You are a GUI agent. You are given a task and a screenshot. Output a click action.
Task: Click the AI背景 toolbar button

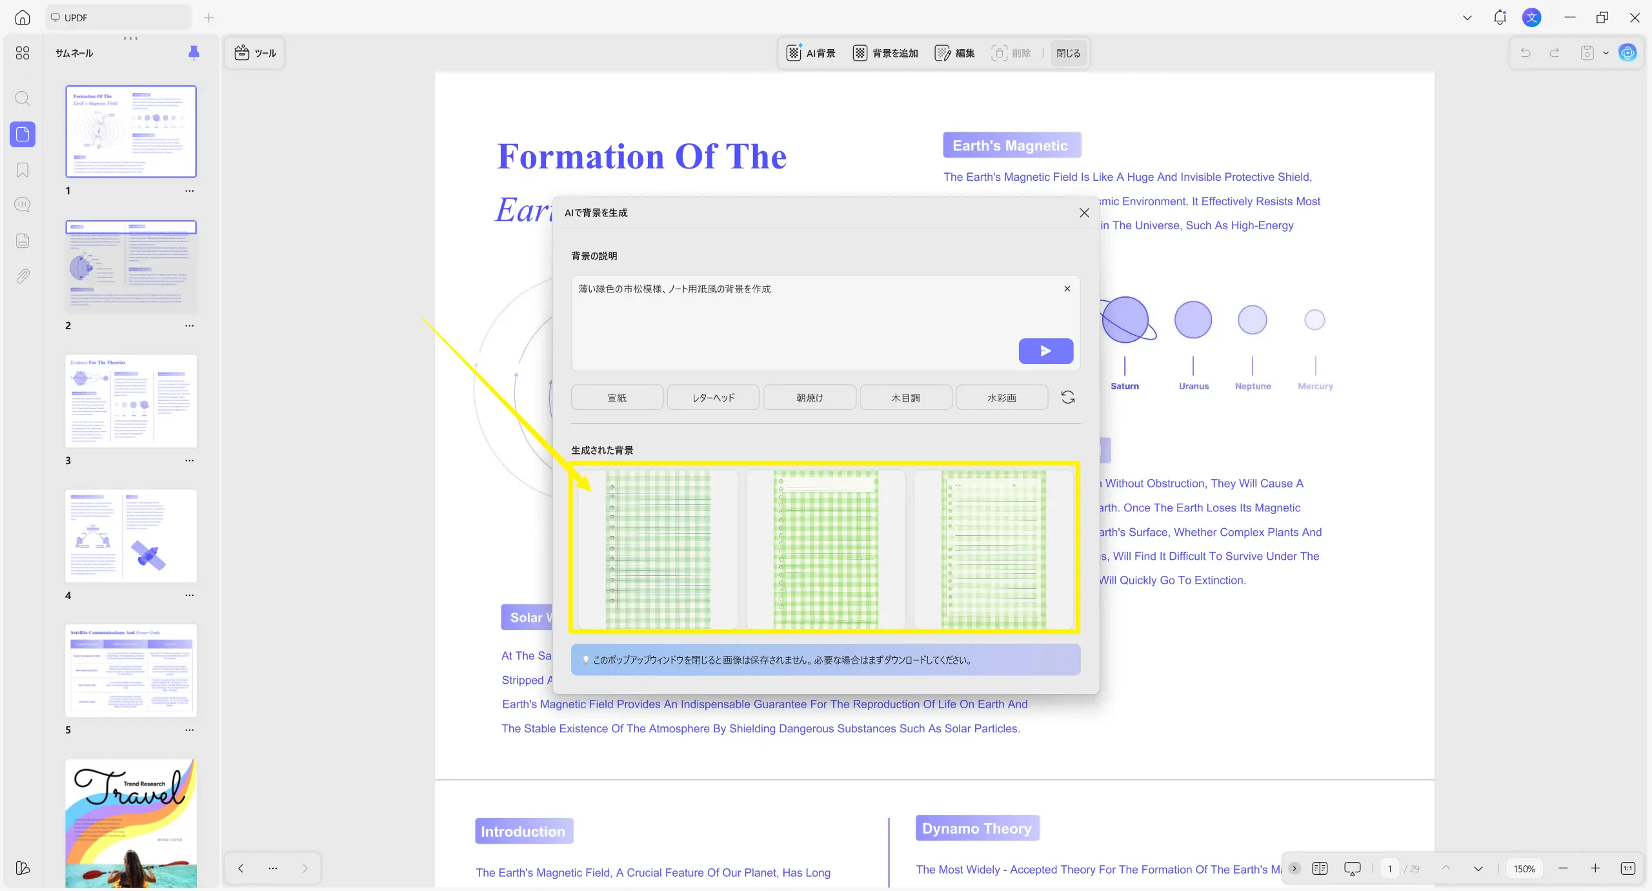pos(811,53)
